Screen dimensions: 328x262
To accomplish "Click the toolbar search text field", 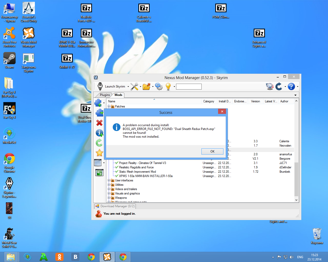I will click(189, 87).
